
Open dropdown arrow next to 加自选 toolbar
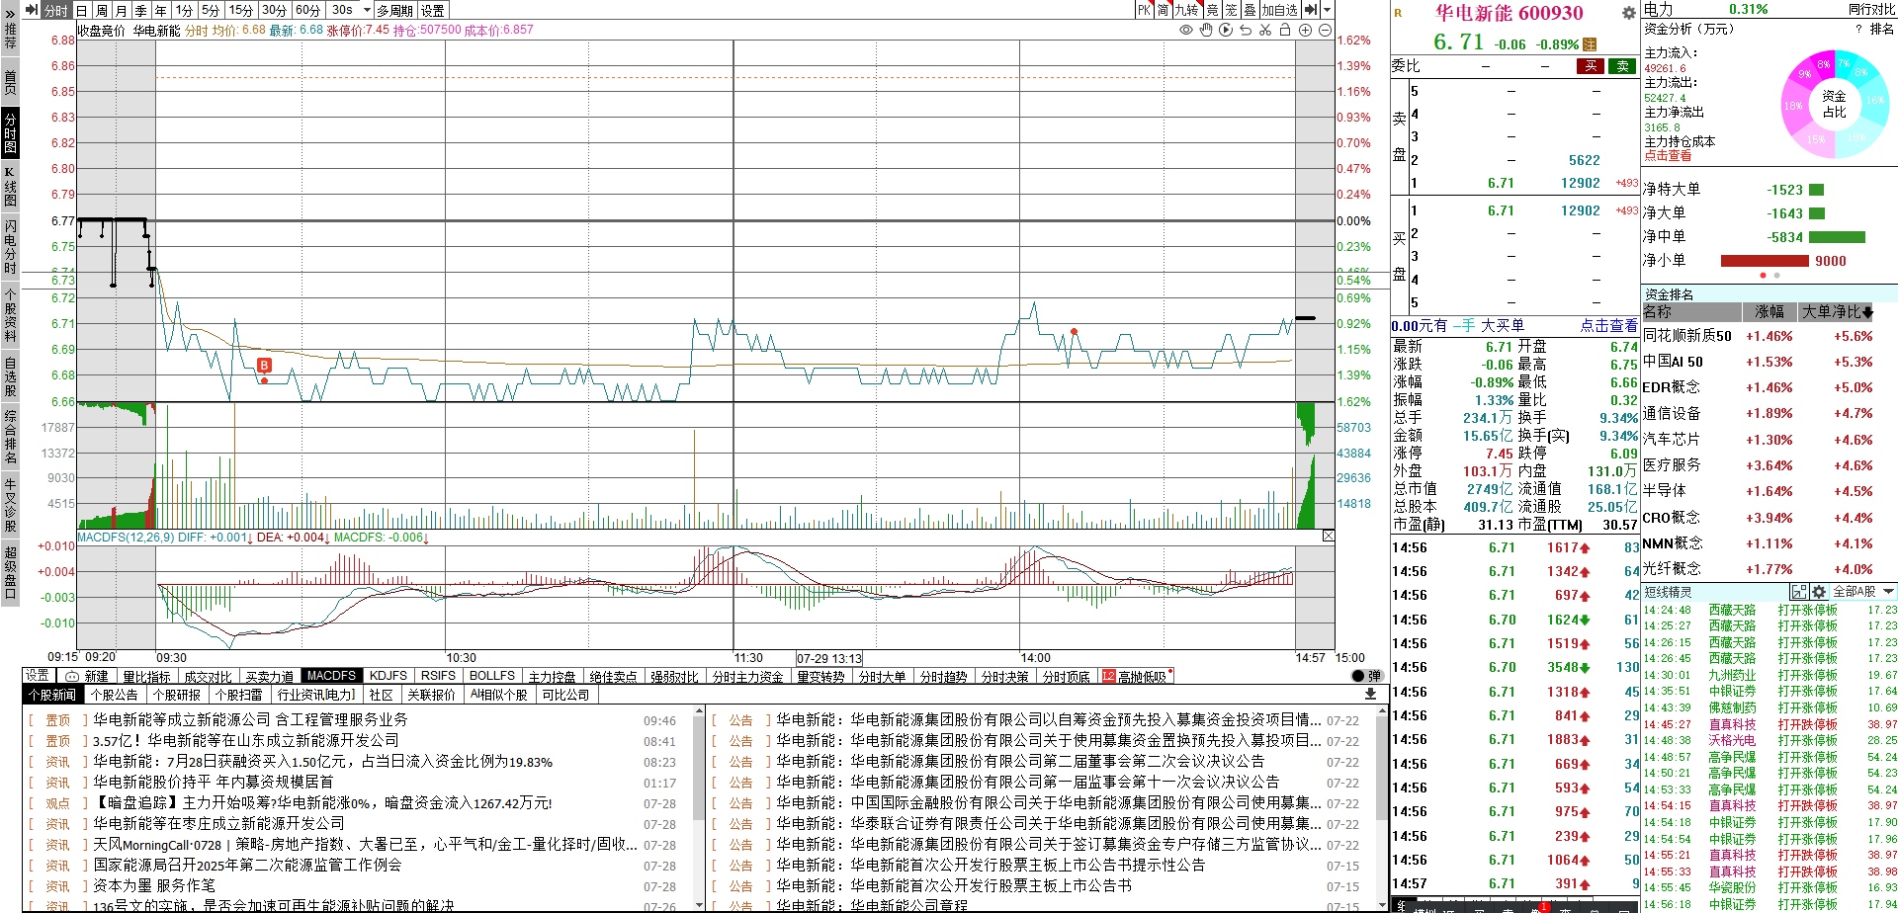(x=1327, y=10)
